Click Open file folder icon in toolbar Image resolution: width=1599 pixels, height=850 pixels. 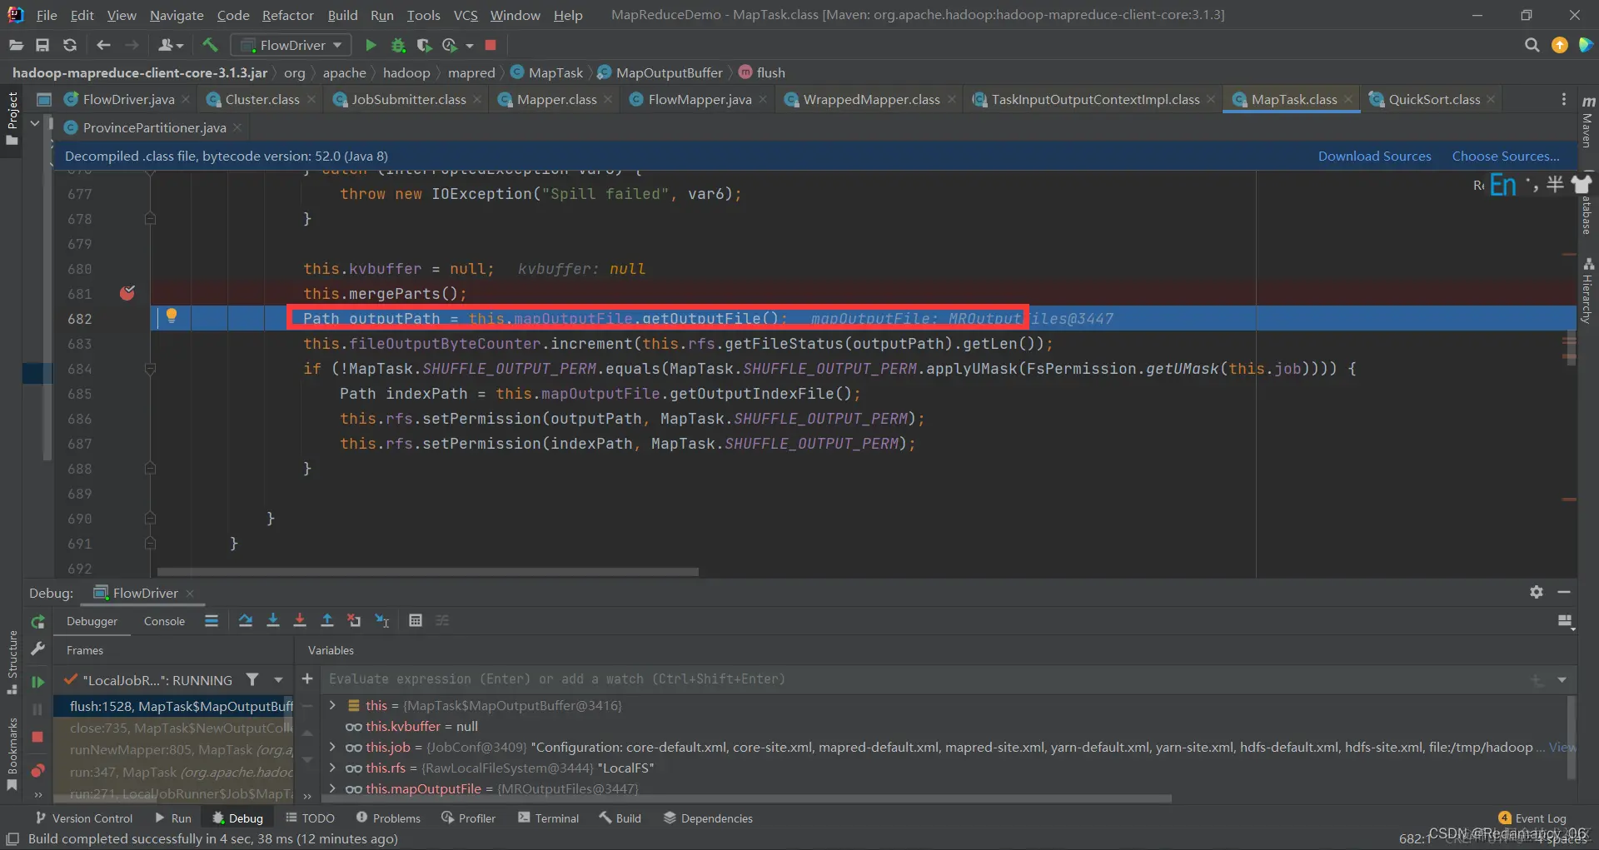tap(15, 45)
